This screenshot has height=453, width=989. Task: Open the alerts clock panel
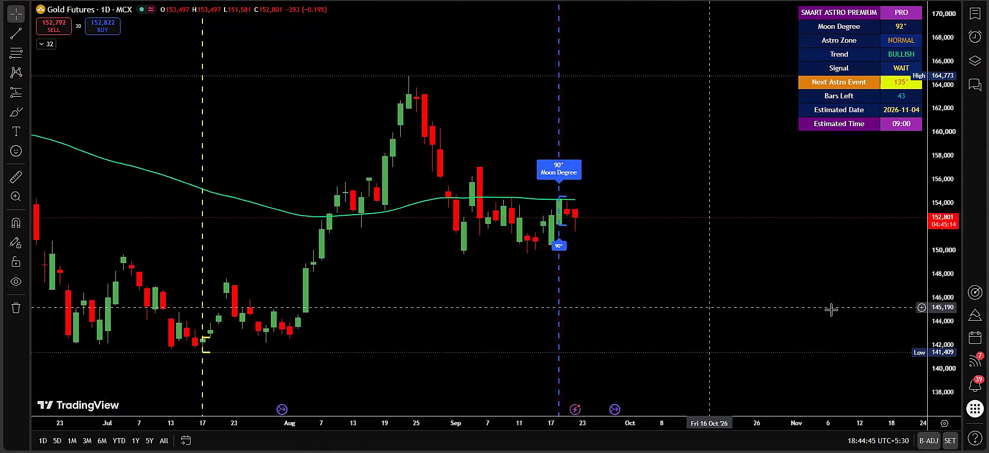coord(975,37)
